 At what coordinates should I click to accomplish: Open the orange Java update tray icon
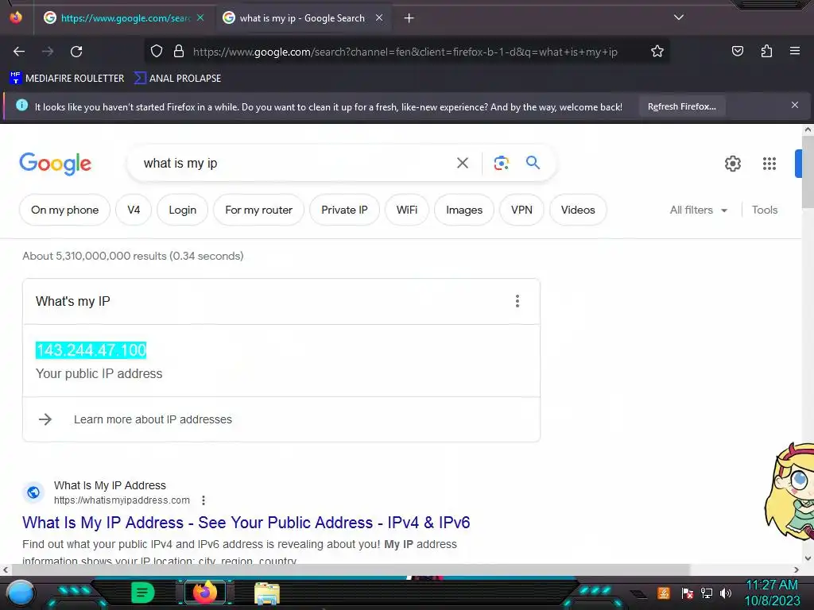click(664, 593)
